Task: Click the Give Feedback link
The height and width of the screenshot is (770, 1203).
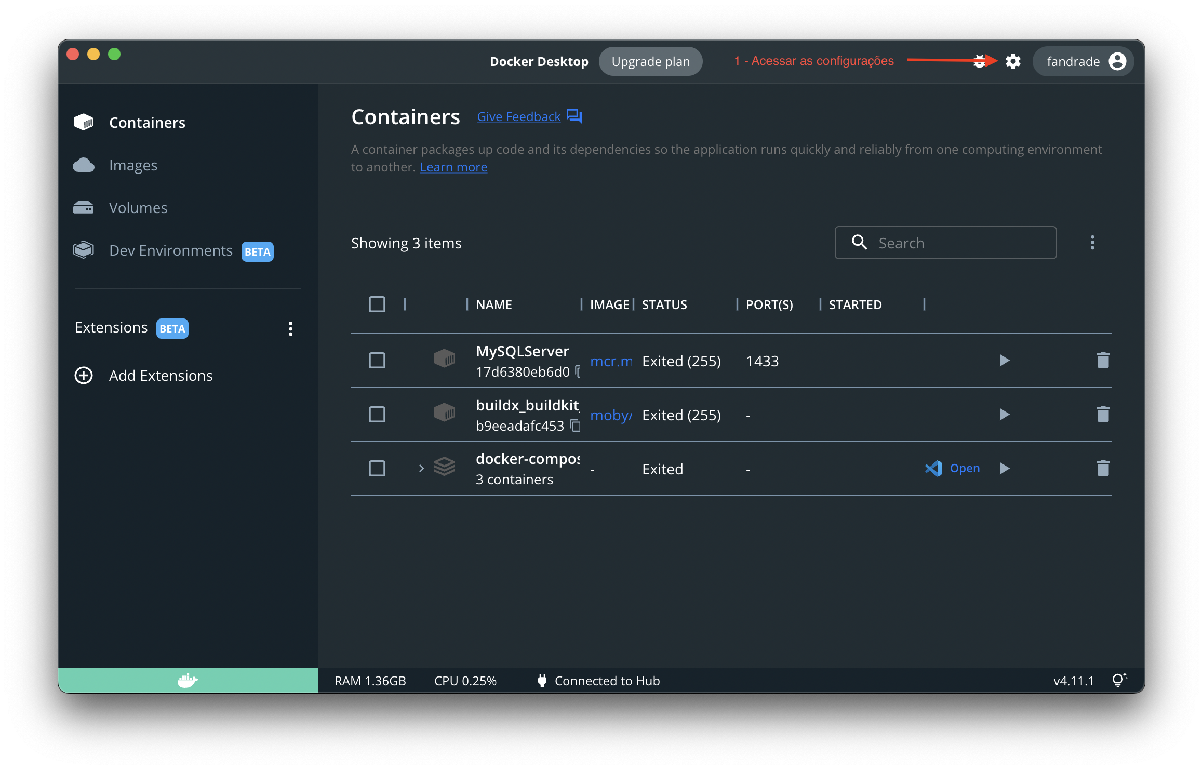Action: 518,116
